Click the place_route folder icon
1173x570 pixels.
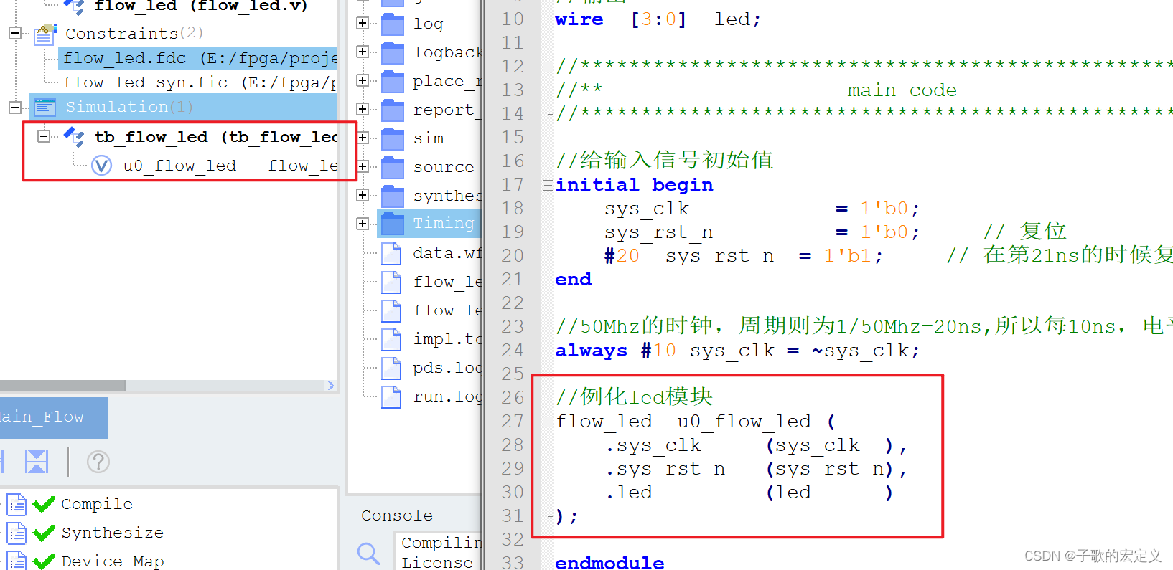coord(392,82)
